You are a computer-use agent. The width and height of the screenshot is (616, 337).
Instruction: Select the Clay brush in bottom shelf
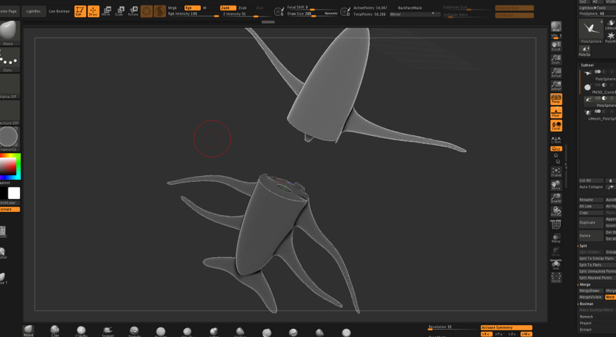coord(55,331)
